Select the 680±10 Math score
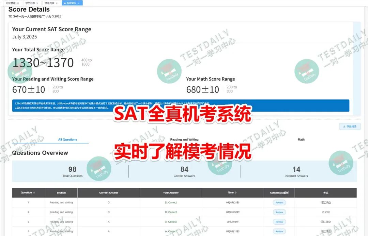 [x=203, y=89]
